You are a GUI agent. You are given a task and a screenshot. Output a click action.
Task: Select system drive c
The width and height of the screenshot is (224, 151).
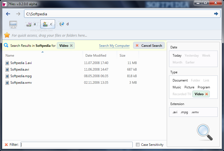(x=48, y=24)
